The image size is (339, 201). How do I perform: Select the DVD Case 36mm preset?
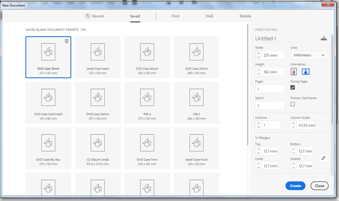[x=98, y=103]
